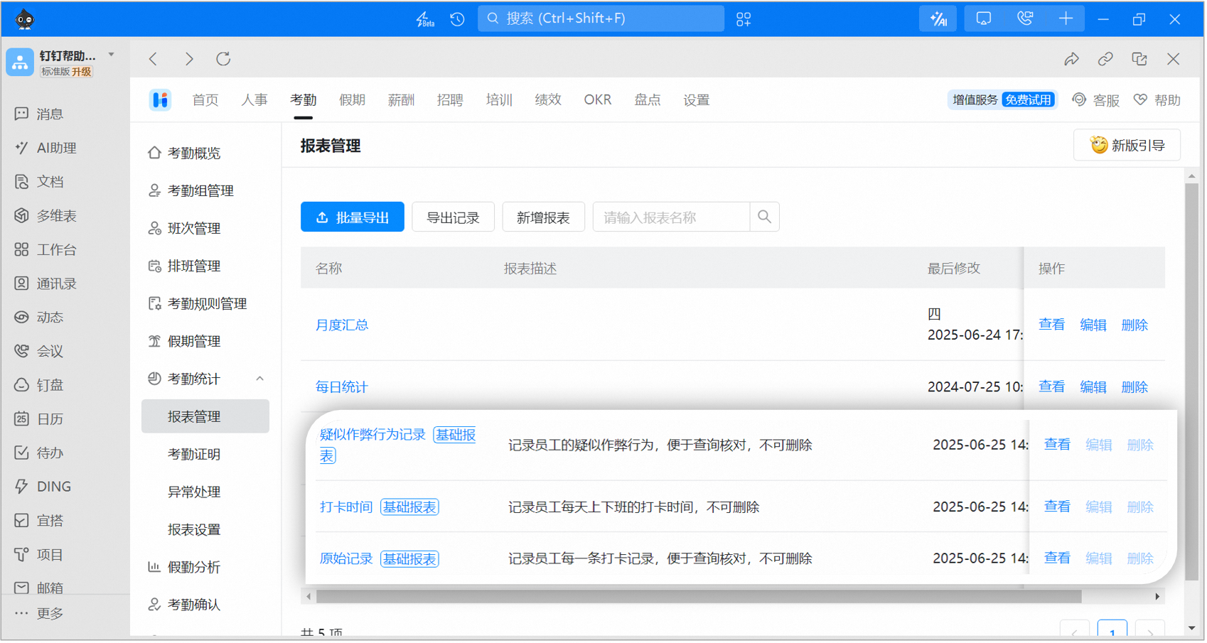Click the vertical page scrollbar

(x=1191, y=382)
